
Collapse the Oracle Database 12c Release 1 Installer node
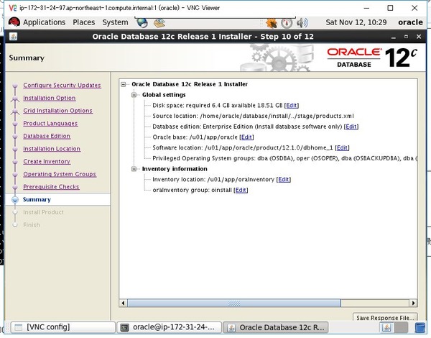(x=124, y=84)
